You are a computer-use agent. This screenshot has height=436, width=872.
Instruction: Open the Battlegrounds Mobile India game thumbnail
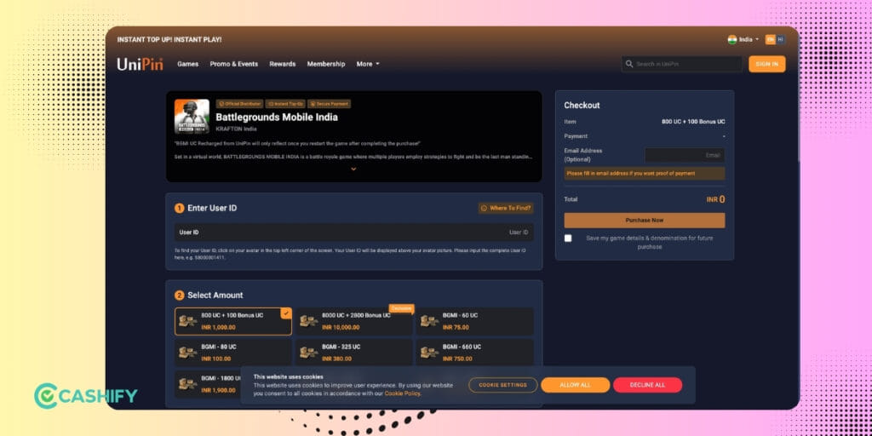[x=192, y=116]
